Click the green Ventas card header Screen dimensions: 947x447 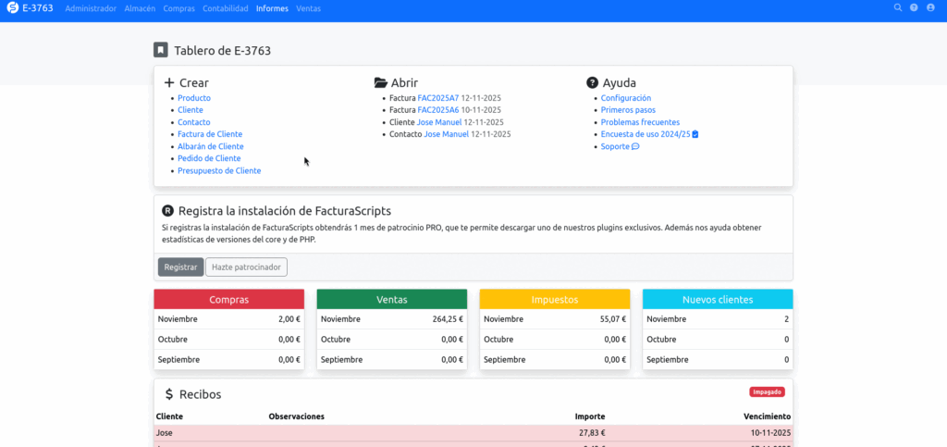[x=392, y=300]
